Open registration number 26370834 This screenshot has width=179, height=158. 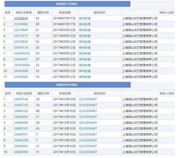[21, 42]
